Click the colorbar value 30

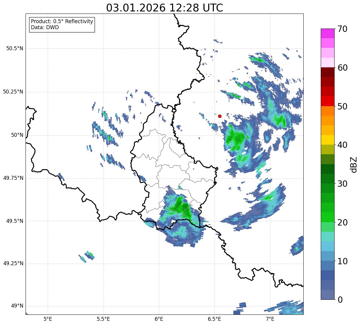point(342,184)
